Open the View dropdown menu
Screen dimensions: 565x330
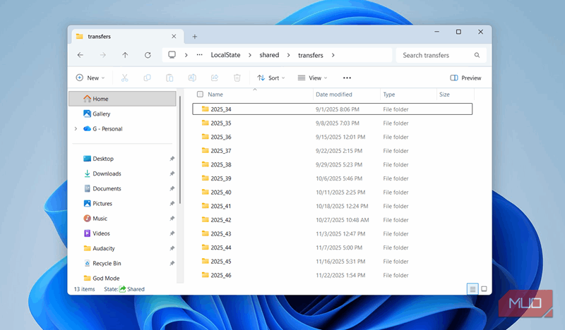tap(312, 78)
